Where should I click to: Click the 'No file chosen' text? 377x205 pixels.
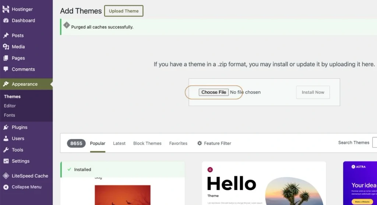pos(245,92)
